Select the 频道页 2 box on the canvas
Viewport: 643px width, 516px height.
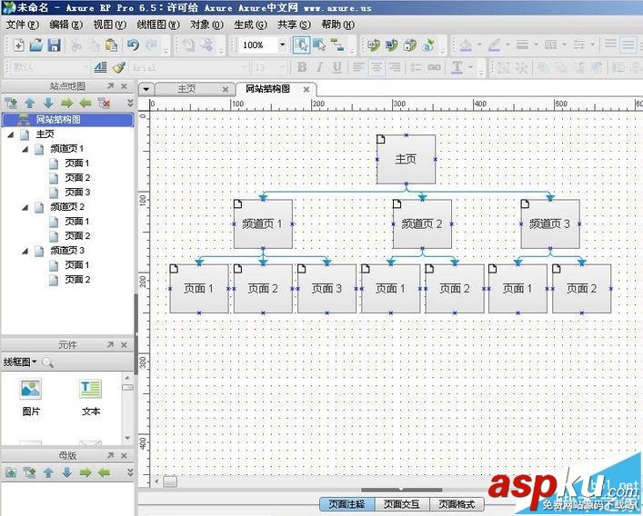pyautogui.click(x=422, y=224)
